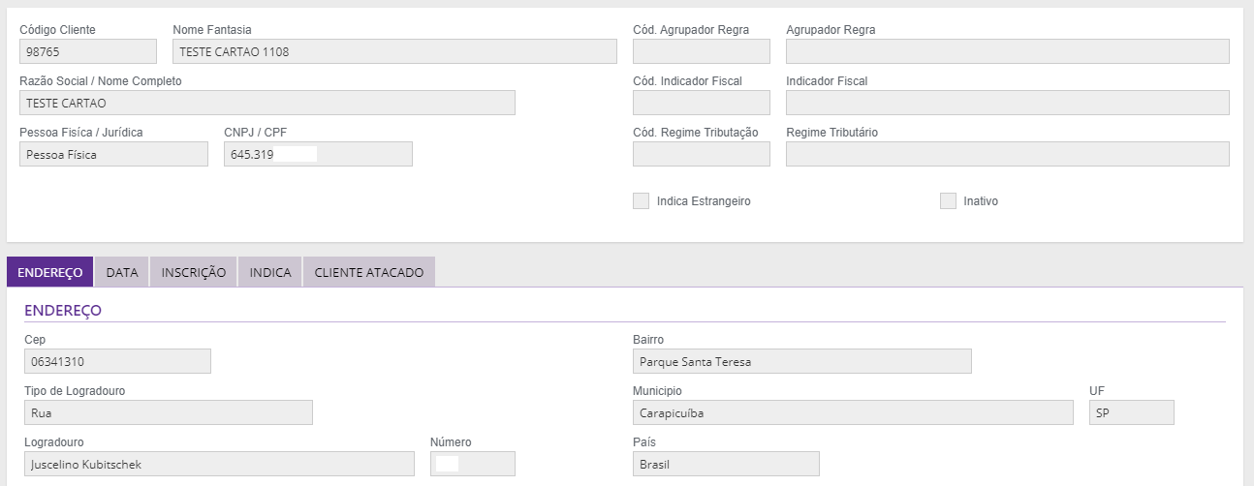Click the CNPJ / CPF field
The height and width of the screenshot is (486, 1254).
click(x=318, y=154)
